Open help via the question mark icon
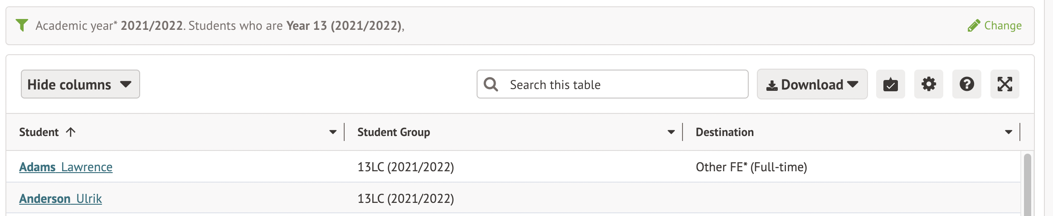 (966, 85)
